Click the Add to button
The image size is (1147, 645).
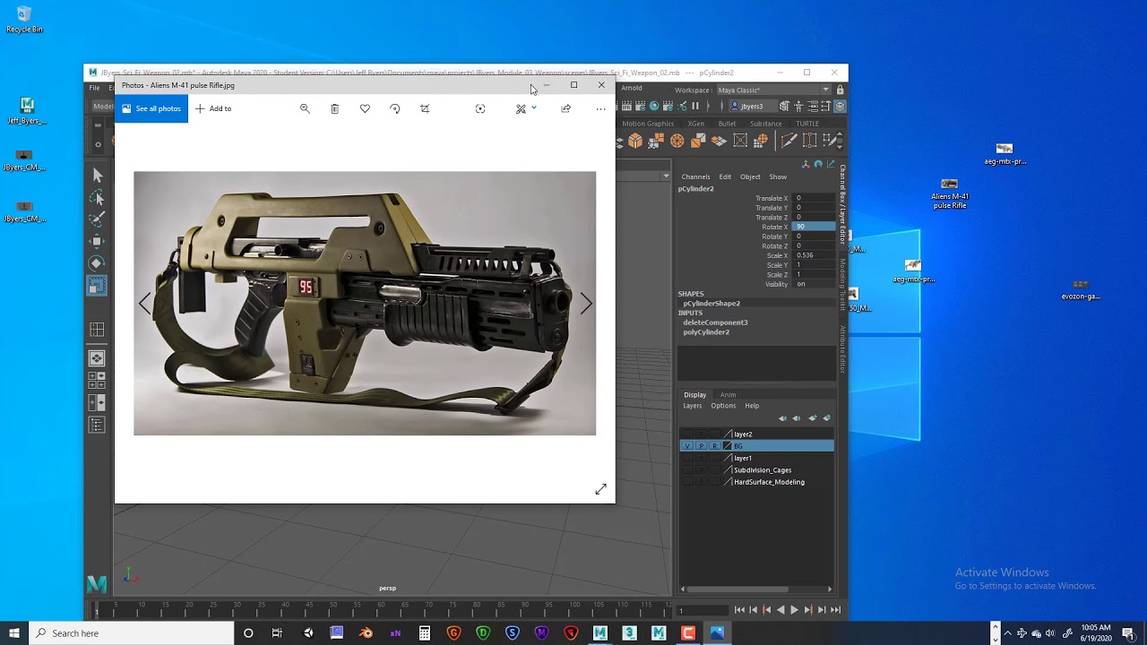pos(213,108)
